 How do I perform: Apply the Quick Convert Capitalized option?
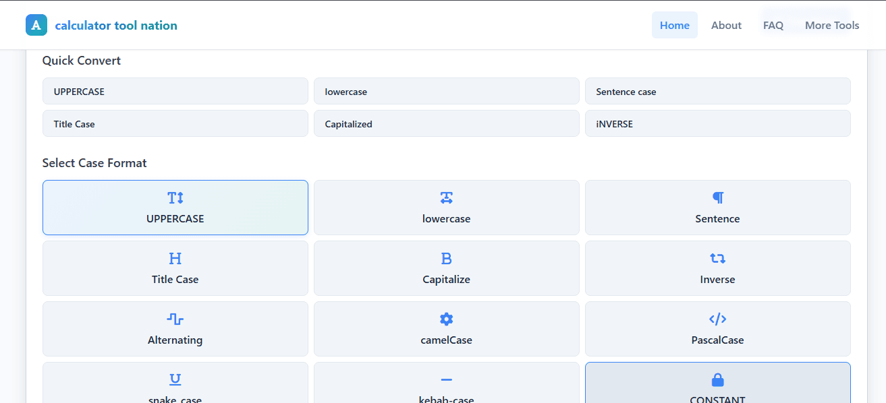446,123
